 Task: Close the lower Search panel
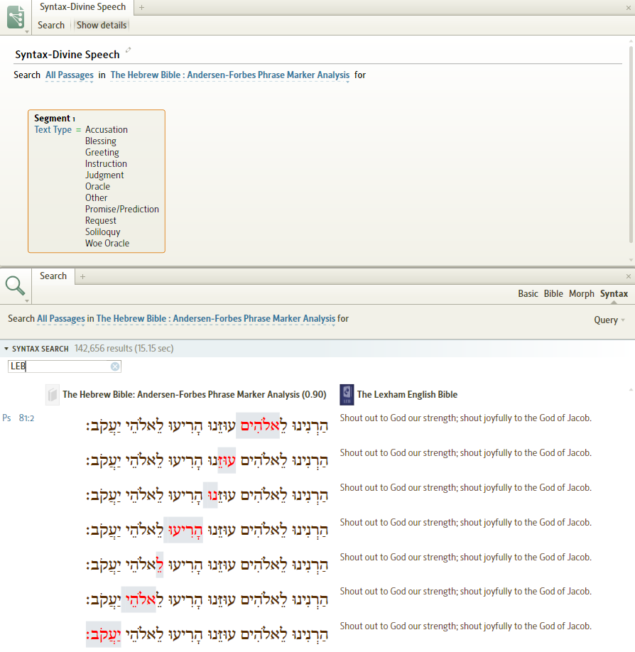(629, 276)
